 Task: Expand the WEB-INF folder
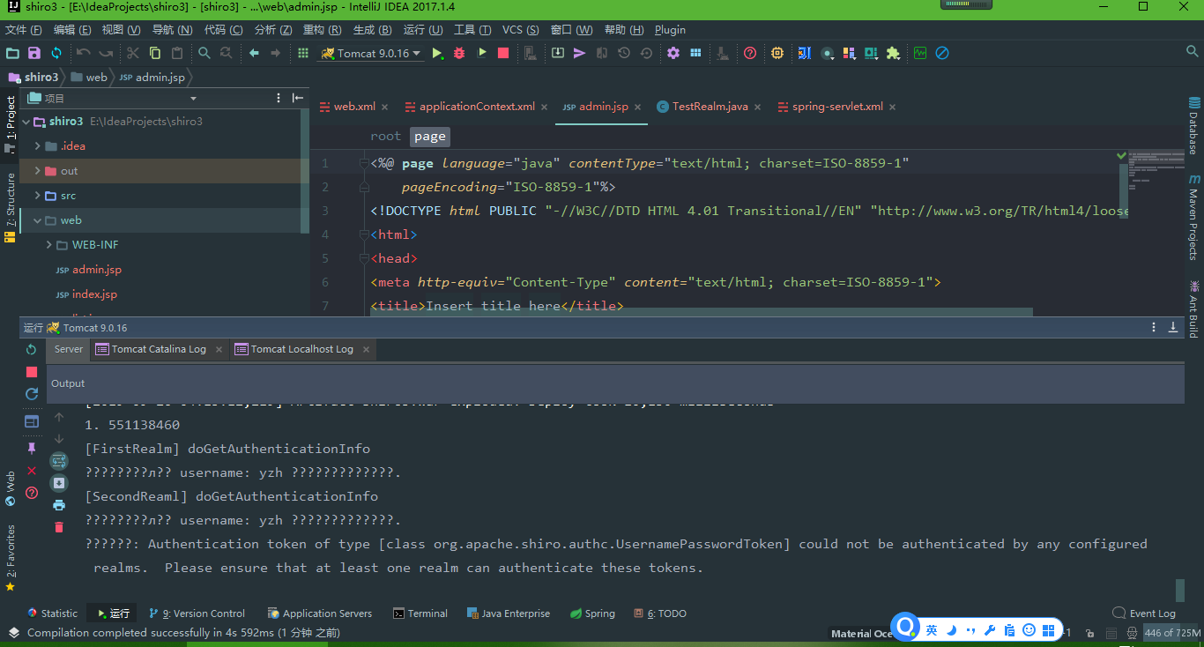[50, 245]
